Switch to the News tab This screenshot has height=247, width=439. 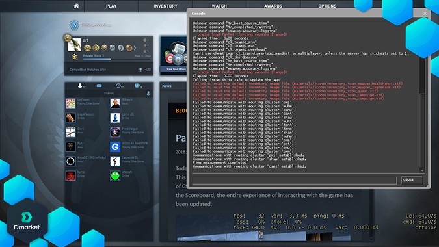pyautogui.click(x=166, y=86)
